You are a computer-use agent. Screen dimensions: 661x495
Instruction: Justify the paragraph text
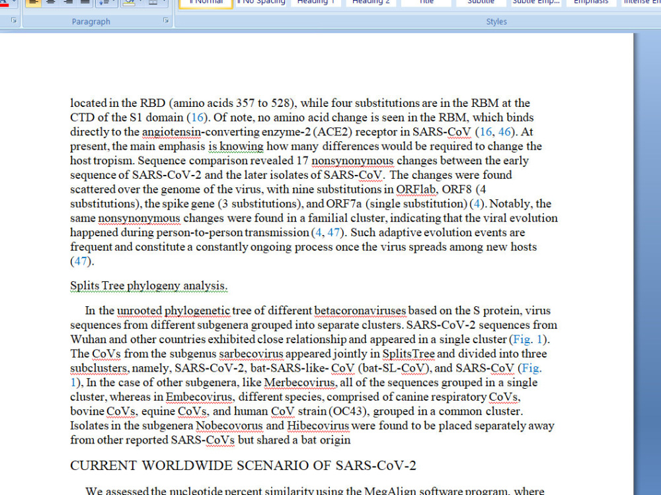point(85,2)
